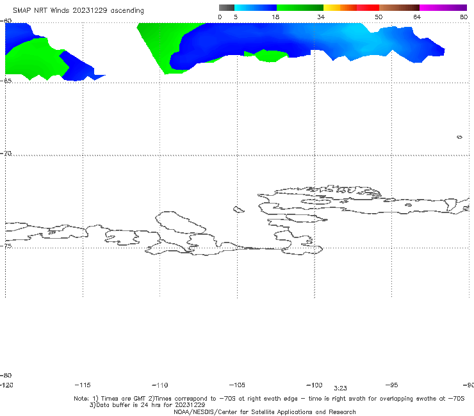
Task: Click the brown segment of the color bar
Action: [x=399, y=8]
